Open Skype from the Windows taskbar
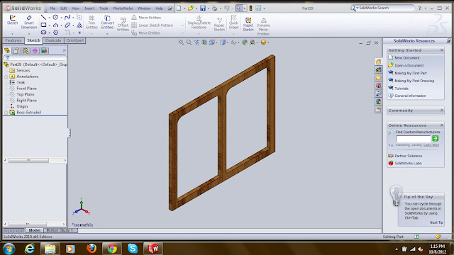454x255 pixels. tap(133, 248)
